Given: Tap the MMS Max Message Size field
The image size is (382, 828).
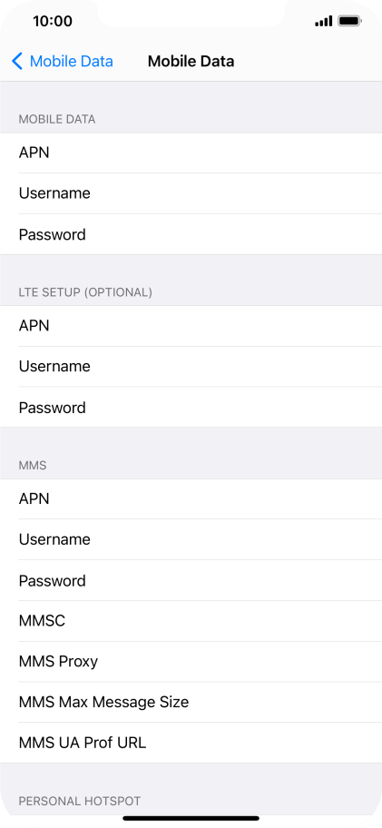Looking at the screenshot, I should pos(191,703).
